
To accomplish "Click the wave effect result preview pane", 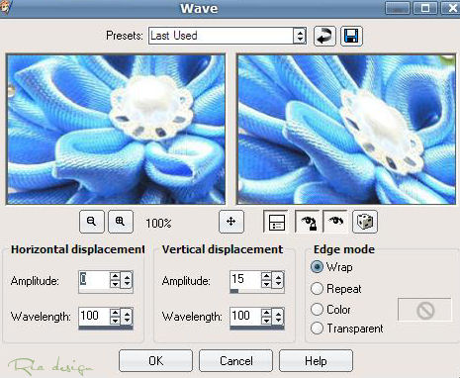I will [x=346, y=130].
